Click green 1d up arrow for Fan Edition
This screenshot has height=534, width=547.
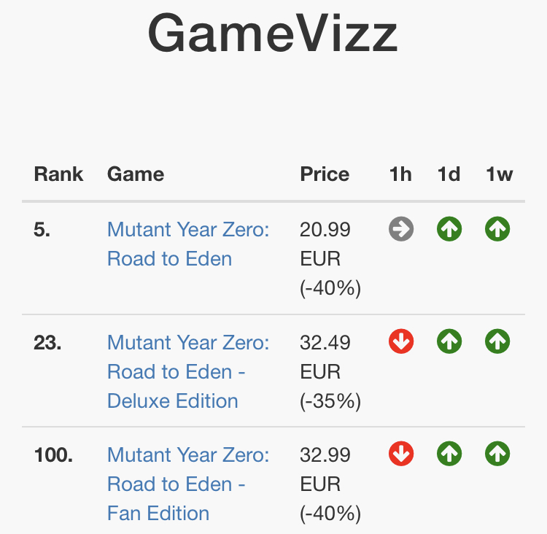449,454
